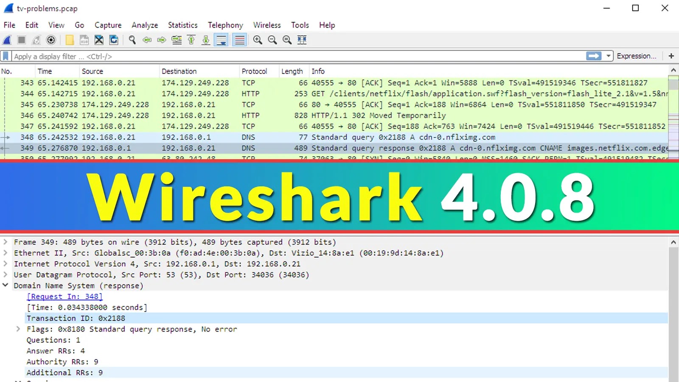Screen dimensions: 679x382
Task: Open the Capture menu
Action: click(108, 25)
